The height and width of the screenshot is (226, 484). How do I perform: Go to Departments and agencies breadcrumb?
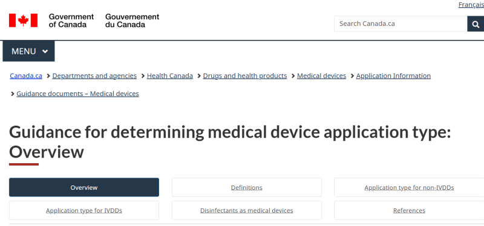point(94,76)
